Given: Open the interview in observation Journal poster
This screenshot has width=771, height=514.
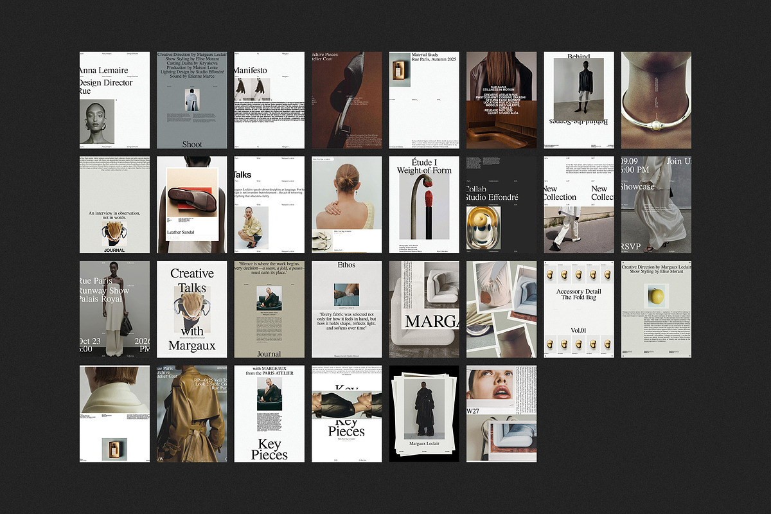Looking at the screenshot, I should coord(115,205).
